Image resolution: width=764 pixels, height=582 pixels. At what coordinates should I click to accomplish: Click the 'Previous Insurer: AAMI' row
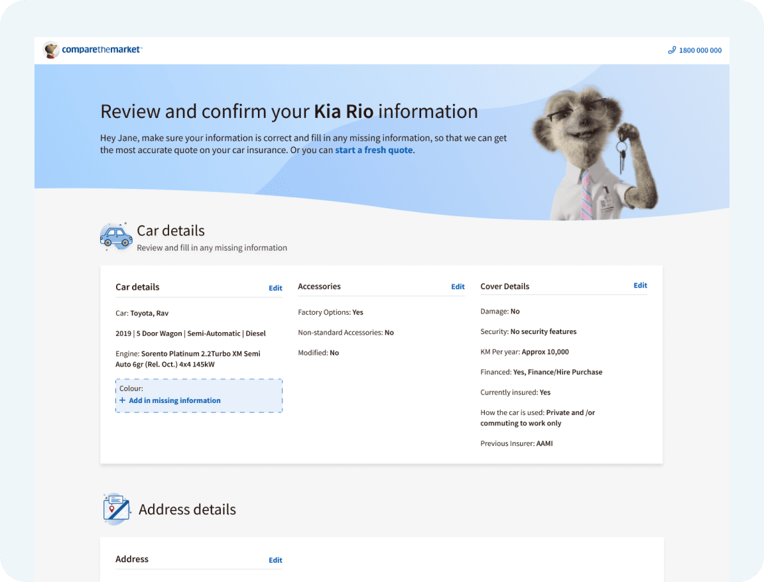[x=516, y=443]
